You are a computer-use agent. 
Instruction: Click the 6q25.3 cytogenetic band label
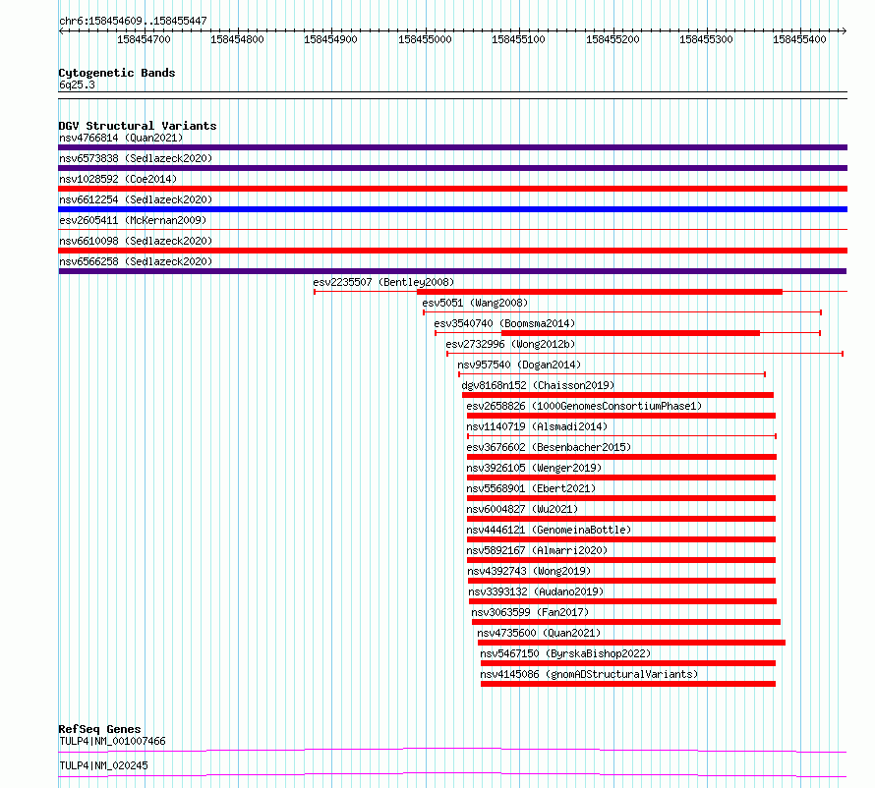pyautogui.click(x=77, y=84)
